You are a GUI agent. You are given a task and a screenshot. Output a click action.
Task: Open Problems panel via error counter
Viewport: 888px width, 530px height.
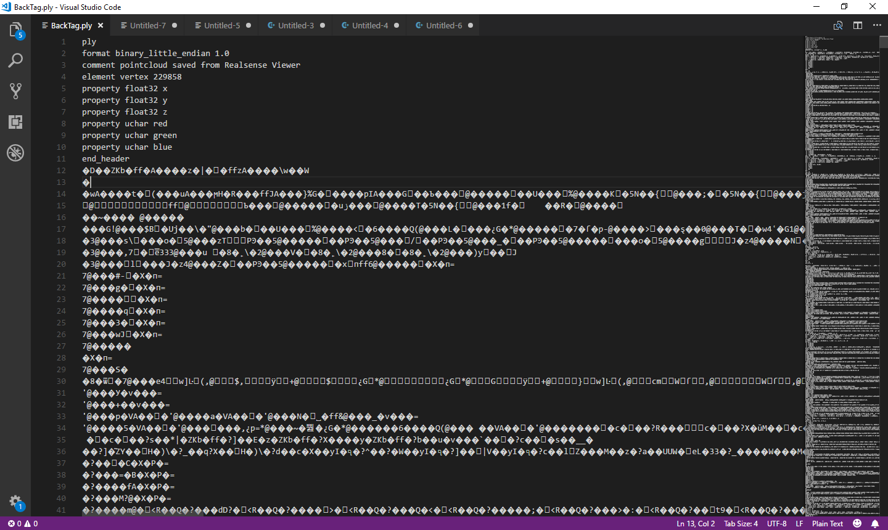(x=18, y=523)
